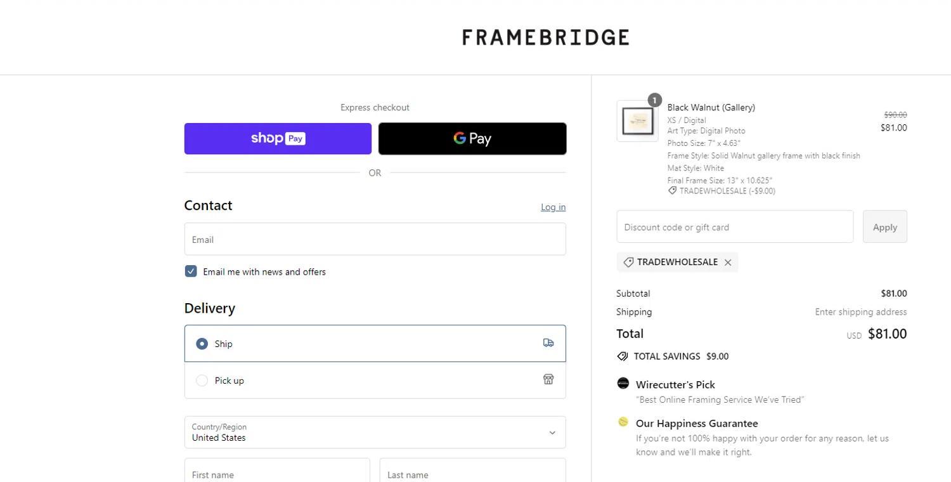The height and width of the screenshot is (482, 951).
Task: Select the Ship delivery option
Action: [x=202, y=344]
